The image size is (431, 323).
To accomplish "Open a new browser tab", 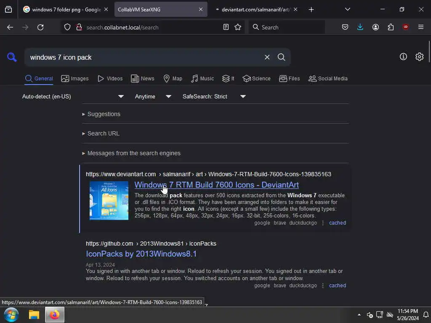I will 311,10.
